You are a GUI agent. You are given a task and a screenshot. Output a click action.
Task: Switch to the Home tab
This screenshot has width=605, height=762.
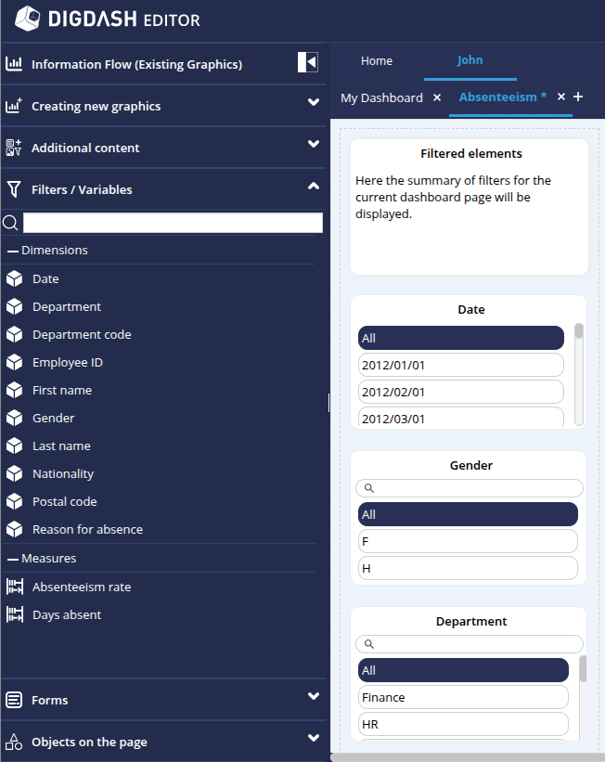pos(377,61)
